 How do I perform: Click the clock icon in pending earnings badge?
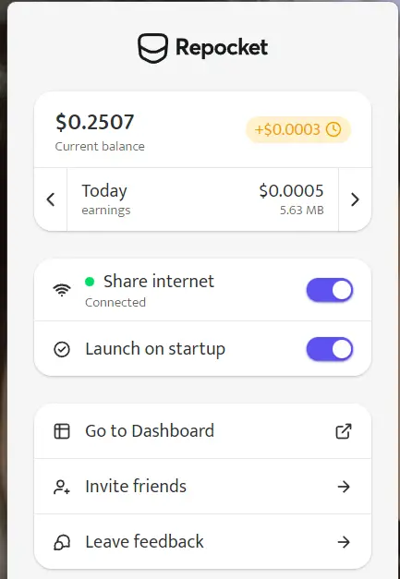pyautogui.click(x=333, y=129)
